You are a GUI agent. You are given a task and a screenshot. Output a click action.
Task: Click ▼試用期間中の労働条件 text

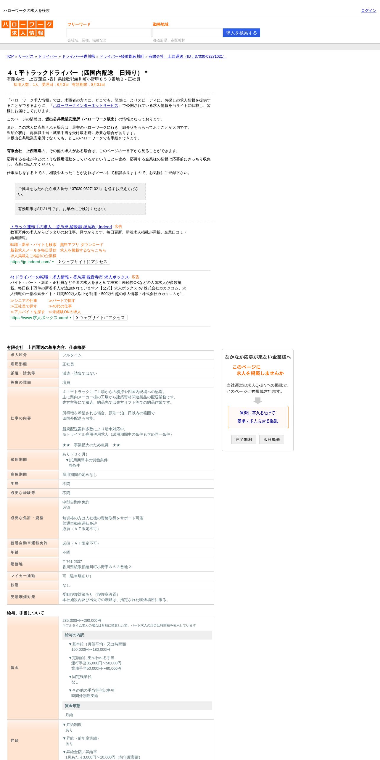pyautogui.click(x=86, y=460)
